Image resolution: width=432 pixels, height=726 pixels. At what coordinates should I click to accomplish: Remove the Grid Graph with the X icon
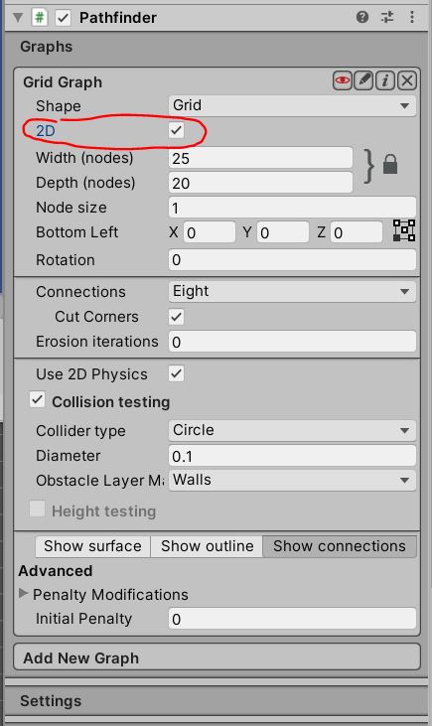407,80
